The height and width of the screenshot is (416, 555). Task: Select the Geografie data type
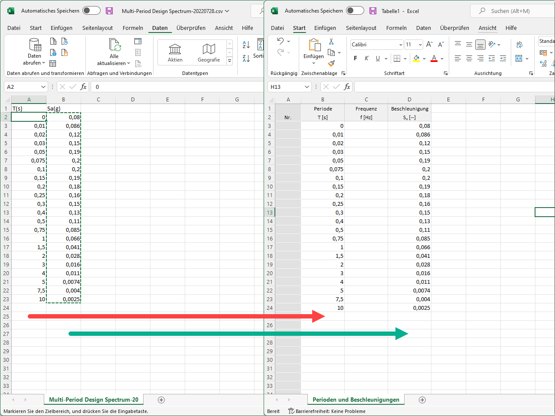(x=209, y=53)
